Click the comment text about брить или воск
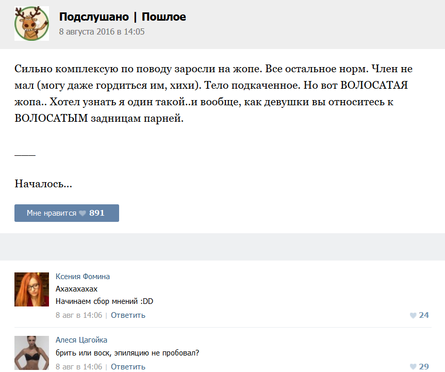The height and width of the screenshot is (372, 445). tap(127, 353)
